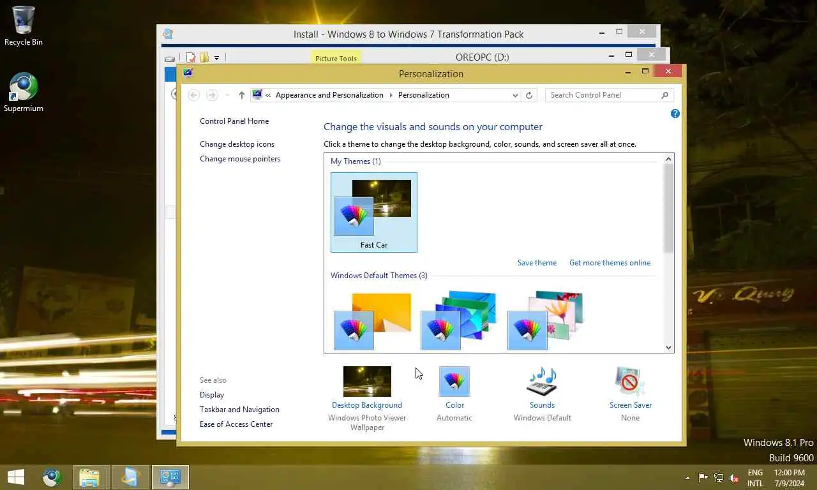Show hidden tray icons arrow
This screenshot has width=817, height=490.
[687, 477]
